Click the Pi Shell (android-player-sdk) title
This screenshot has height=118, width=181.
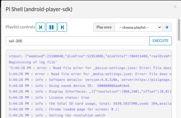point(39,9)
